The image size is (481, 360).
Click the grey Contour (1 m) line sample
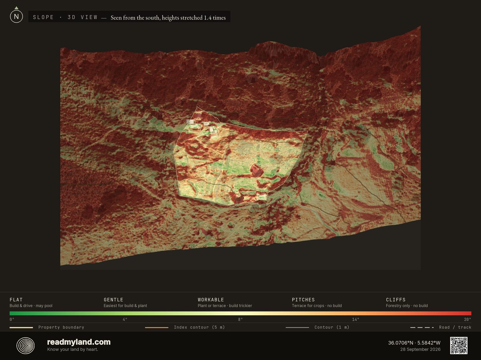tap(297, 328)
